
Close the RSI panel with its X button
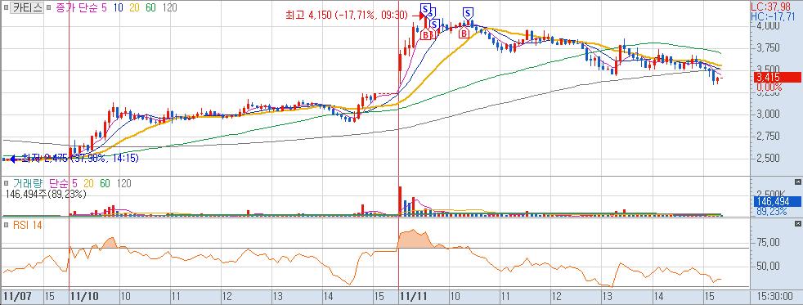(797, 223)
